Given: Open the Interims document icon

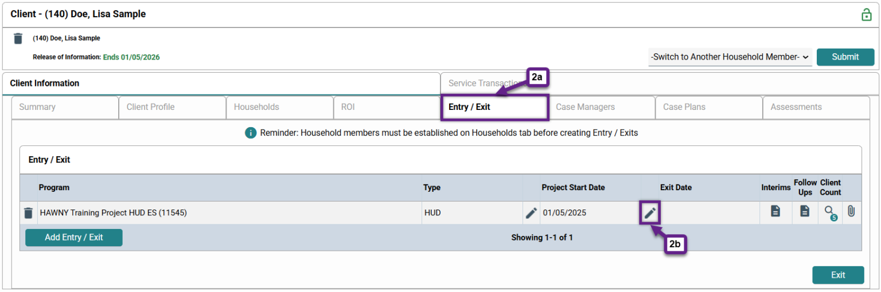Looking at the screenshot, I should [775, 211].
